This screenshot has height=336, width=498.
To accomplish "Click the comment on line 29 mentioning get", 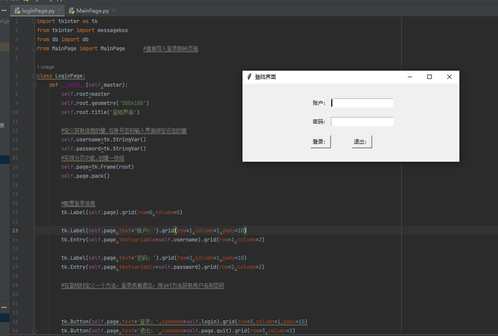I will point(143,286).
